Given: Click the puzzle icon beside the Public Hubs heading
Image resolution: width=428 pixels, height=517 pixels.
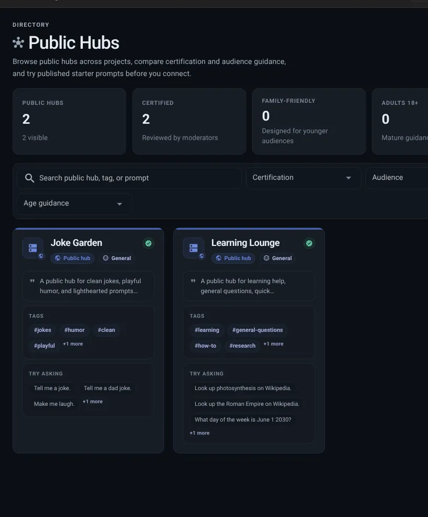Looking at the screenshot, I should [x=18, y=42].
